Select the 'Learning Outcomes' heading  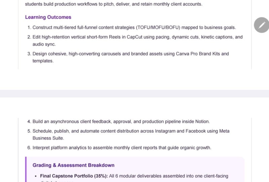48,17
